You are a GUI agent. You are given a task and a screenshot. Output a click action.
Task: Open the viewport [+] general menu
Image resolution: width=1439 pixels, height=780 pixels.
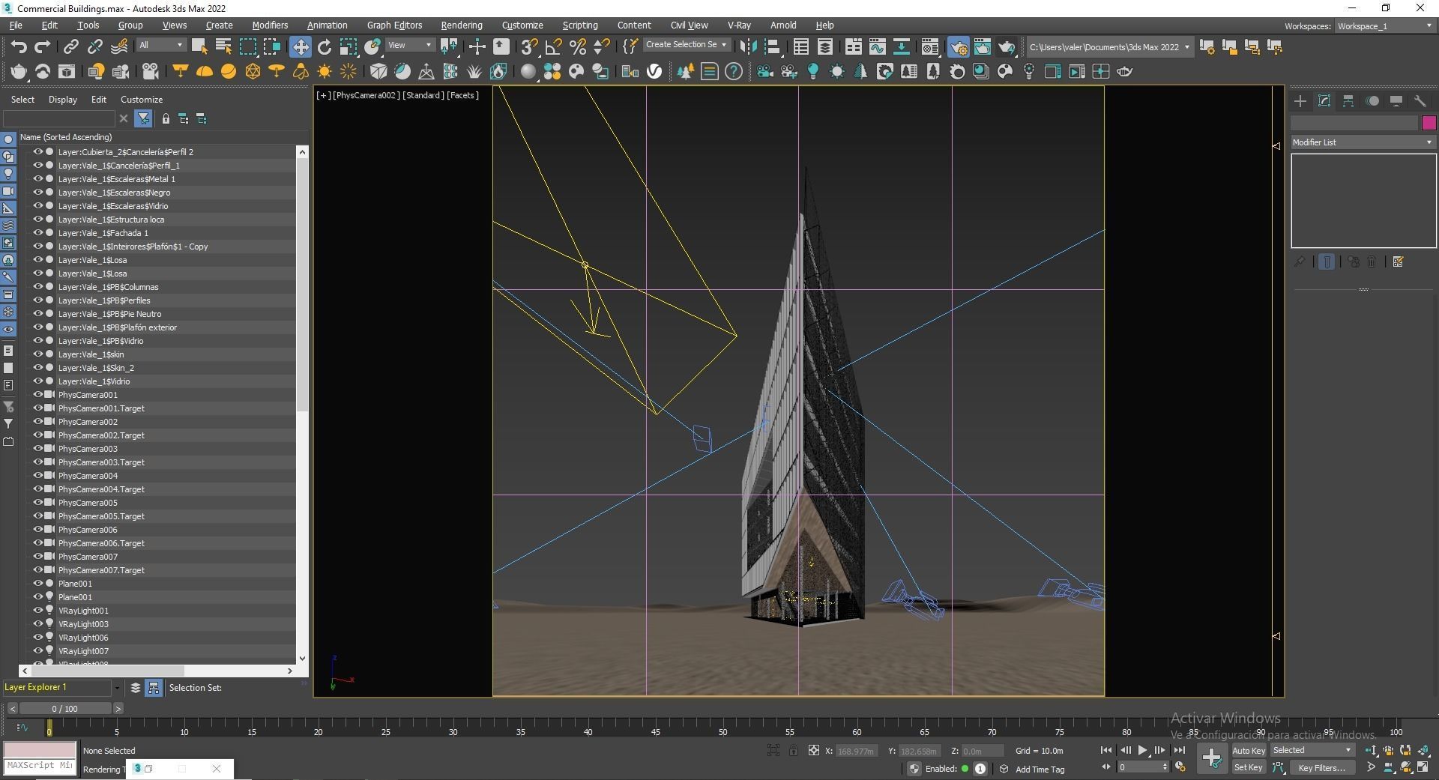[x=323, y=95]
